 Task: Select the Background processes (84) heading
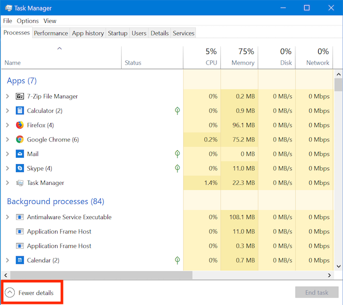(56, 201)
